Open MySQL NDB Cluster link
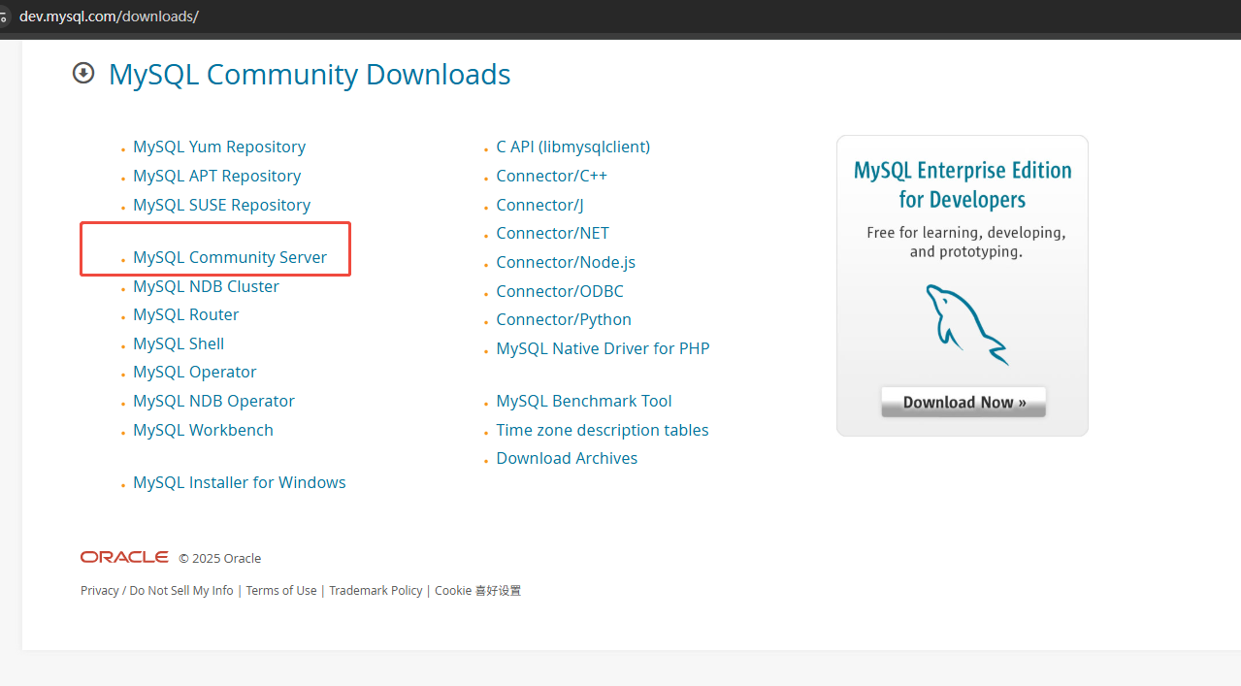This screenshot has height=686, width=1241. coord(207,286)
